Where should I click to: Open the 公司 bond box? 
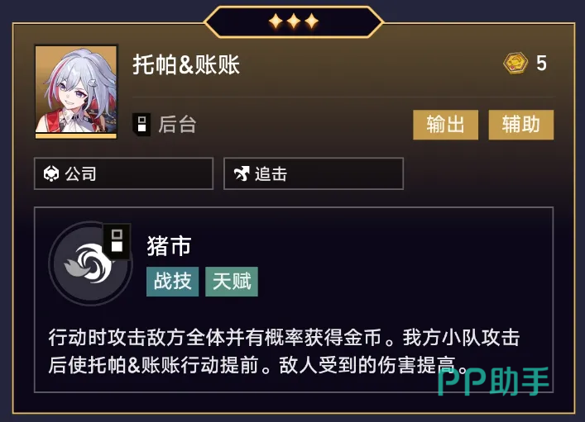[123, 173]
